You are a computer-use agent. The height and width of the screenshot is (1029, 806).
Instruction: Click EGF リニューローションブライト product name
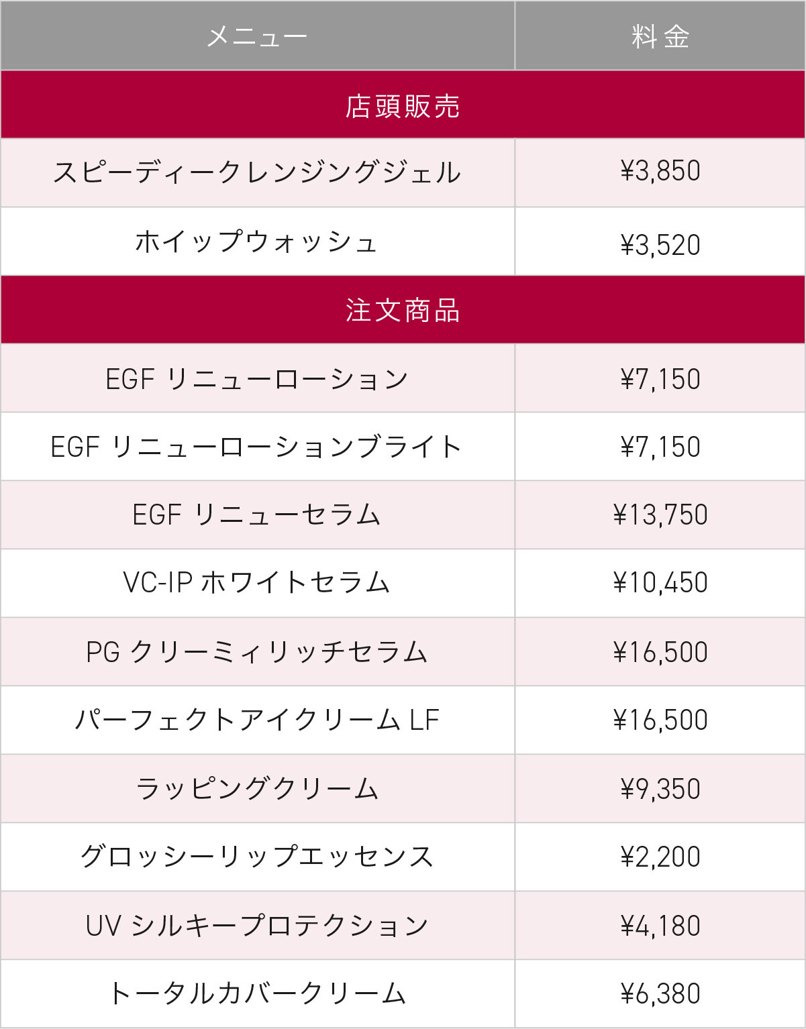257,447
